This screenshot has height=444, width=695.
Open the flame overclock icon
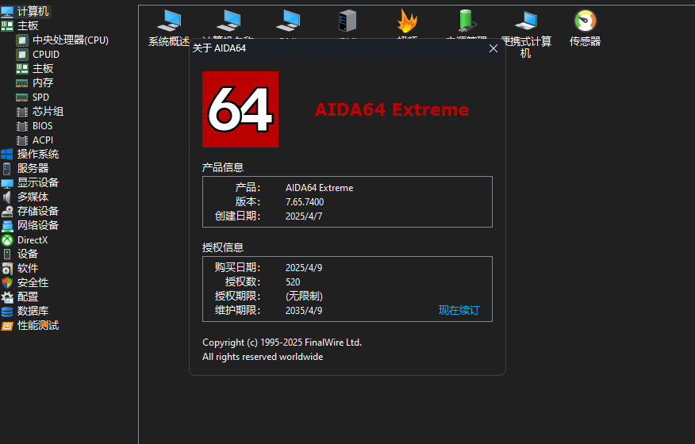[x=407, y=21]
